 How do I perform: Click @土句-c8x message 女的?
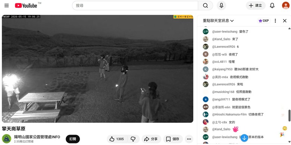232,122
